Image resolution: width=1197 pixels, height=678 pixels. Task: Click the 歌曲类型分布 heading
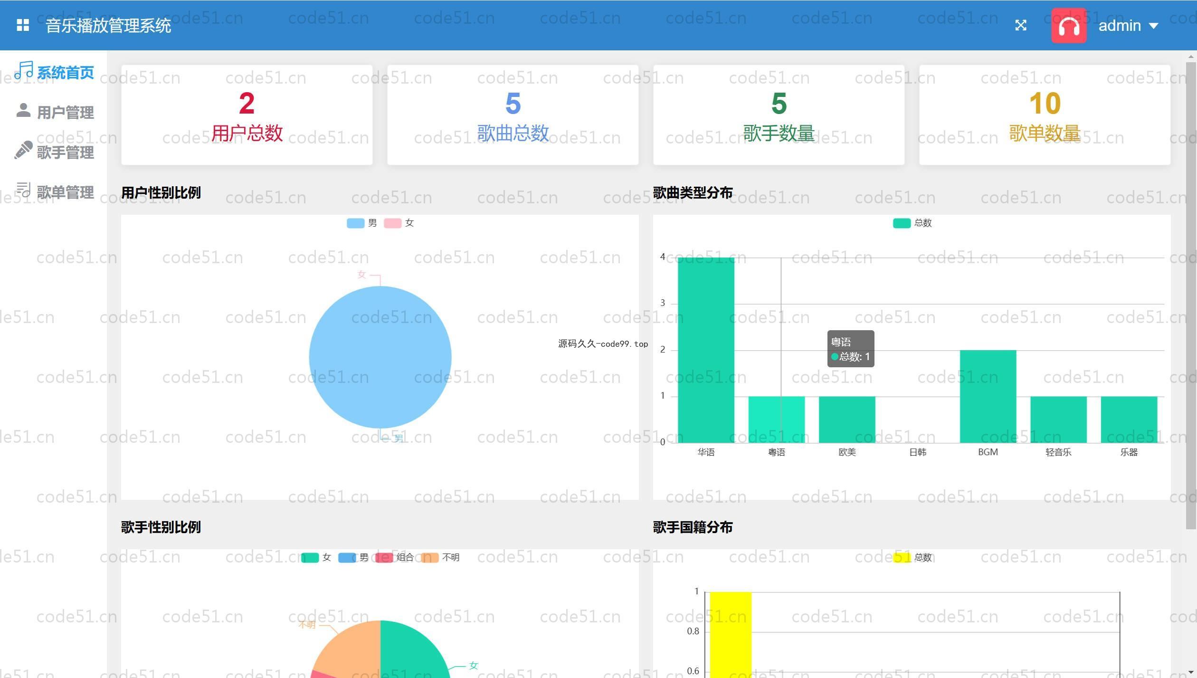pyautogui.click(x=693, y=193)
